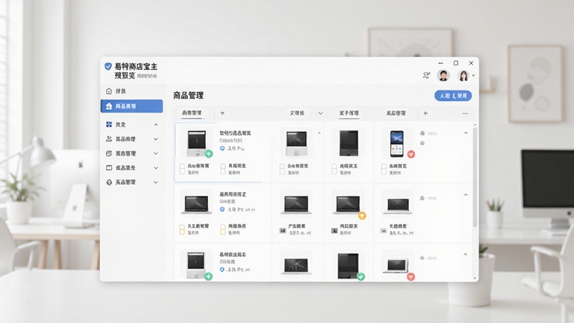Click the red badge on the bottom-row last laptop
Image resolution: width=574 pixels, height=323 pixels.
pos(410,277)
